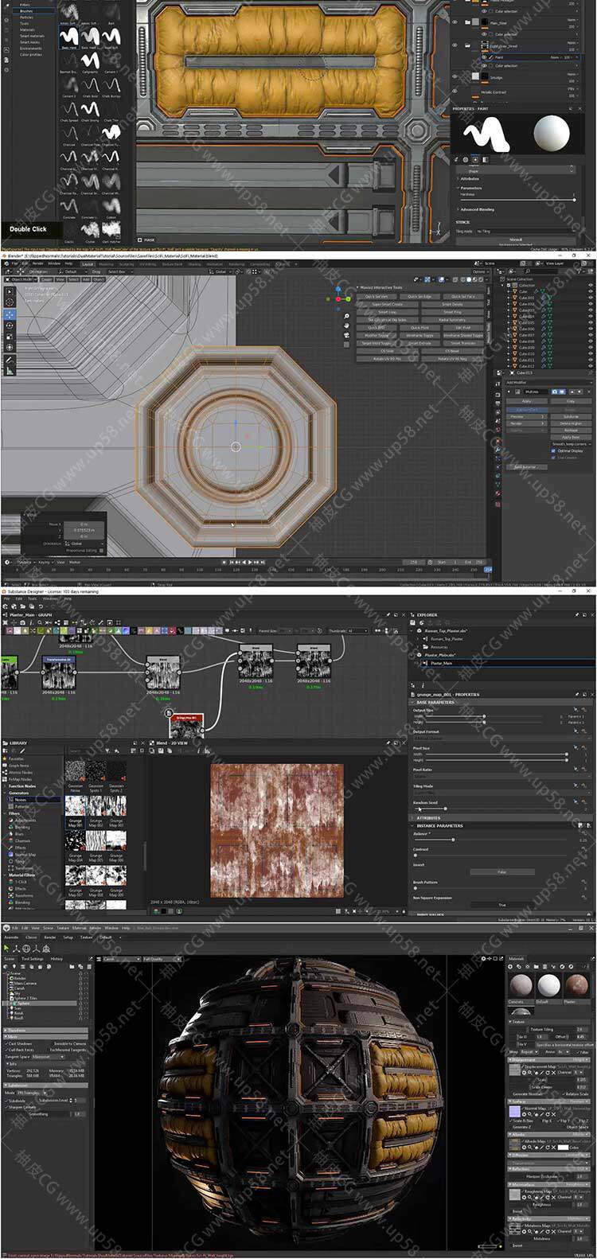Click the Play button in Blender timeline

[x=252, y=562]
